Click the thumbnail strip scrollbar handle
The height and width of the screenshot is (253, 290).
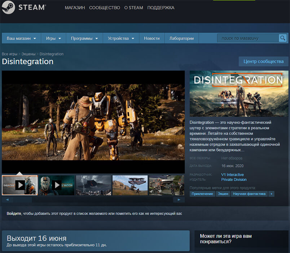(23, 200)
